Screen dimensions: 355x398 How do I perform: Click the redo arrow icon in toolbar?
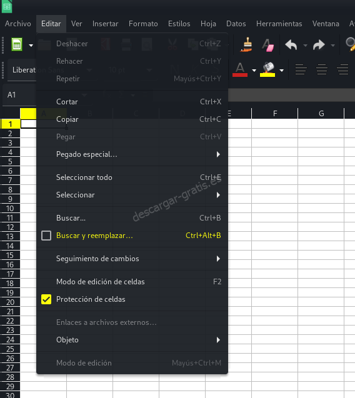coord(319,45)
